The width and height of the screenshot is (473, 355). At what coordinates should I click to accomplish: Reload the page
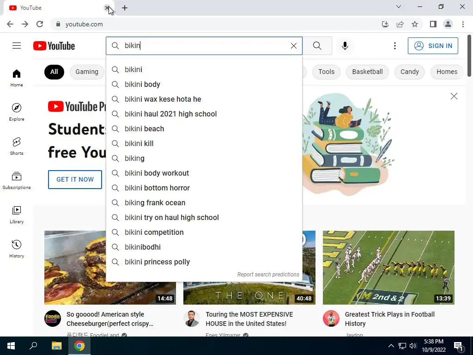(x=40, y=24)
